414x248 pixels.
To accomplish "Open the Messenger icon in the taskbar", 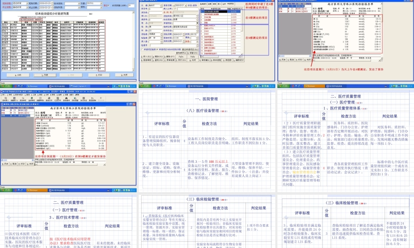I will pyautogui.click(x=33, y=86).
